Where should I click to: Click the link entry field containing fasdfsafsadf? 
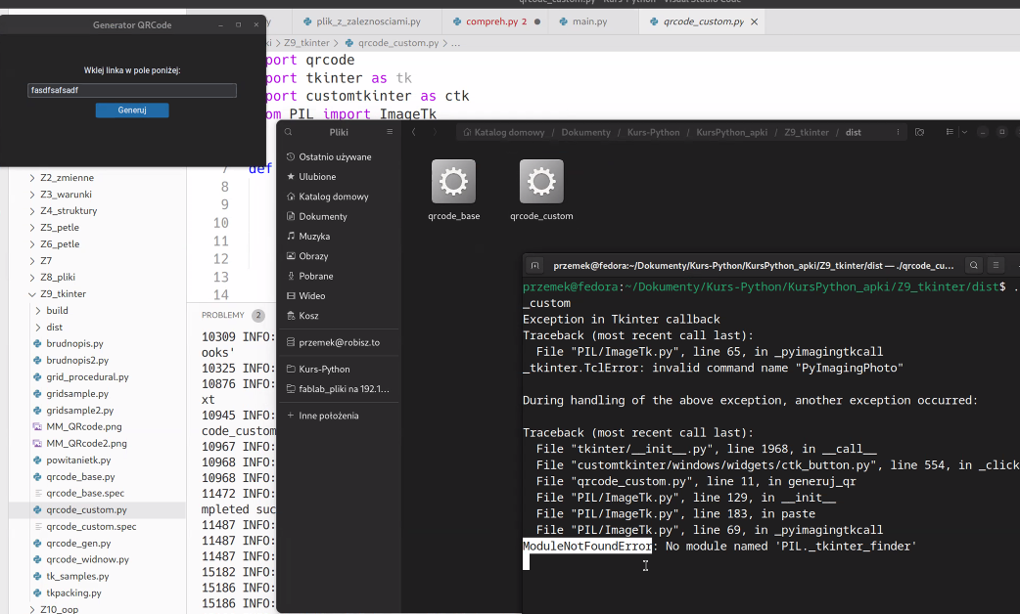click(x=132, y=90)
